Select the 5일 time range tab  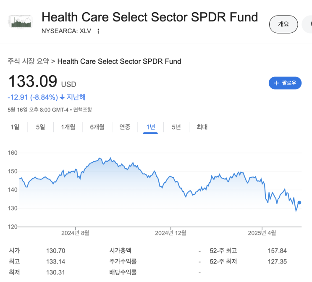click(40, 127)
